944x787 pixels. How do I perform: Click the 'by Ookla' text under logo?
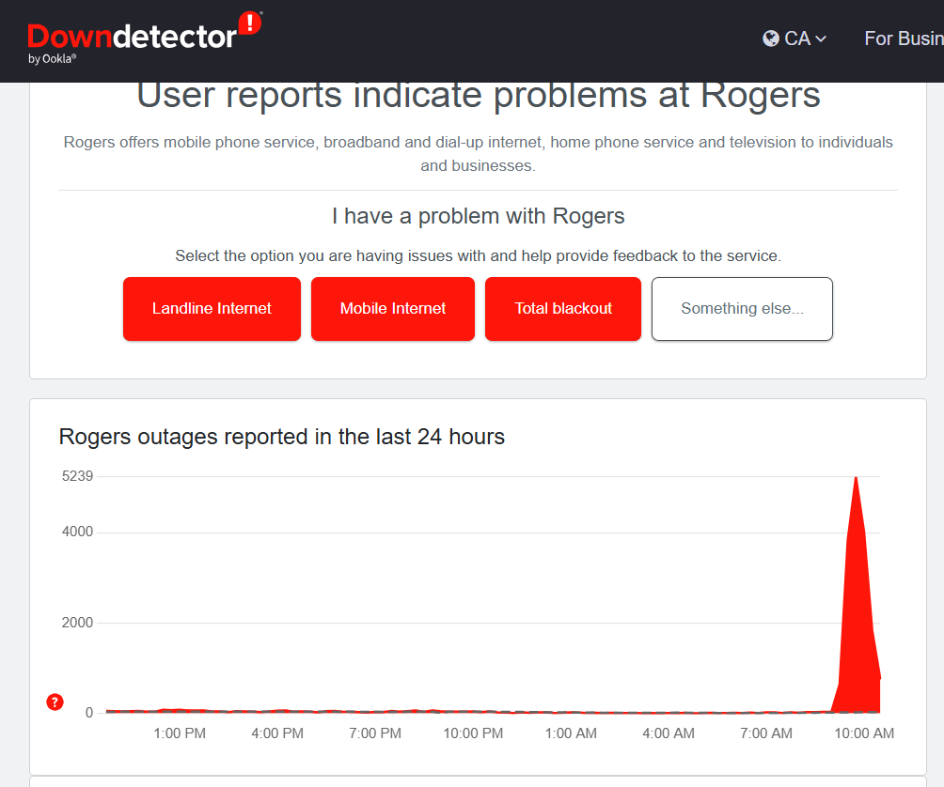53,59
